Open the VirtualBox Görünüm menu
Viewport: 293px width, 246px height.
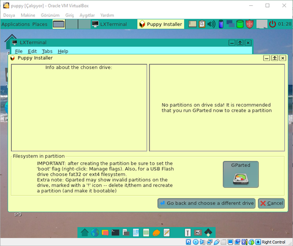50,15
